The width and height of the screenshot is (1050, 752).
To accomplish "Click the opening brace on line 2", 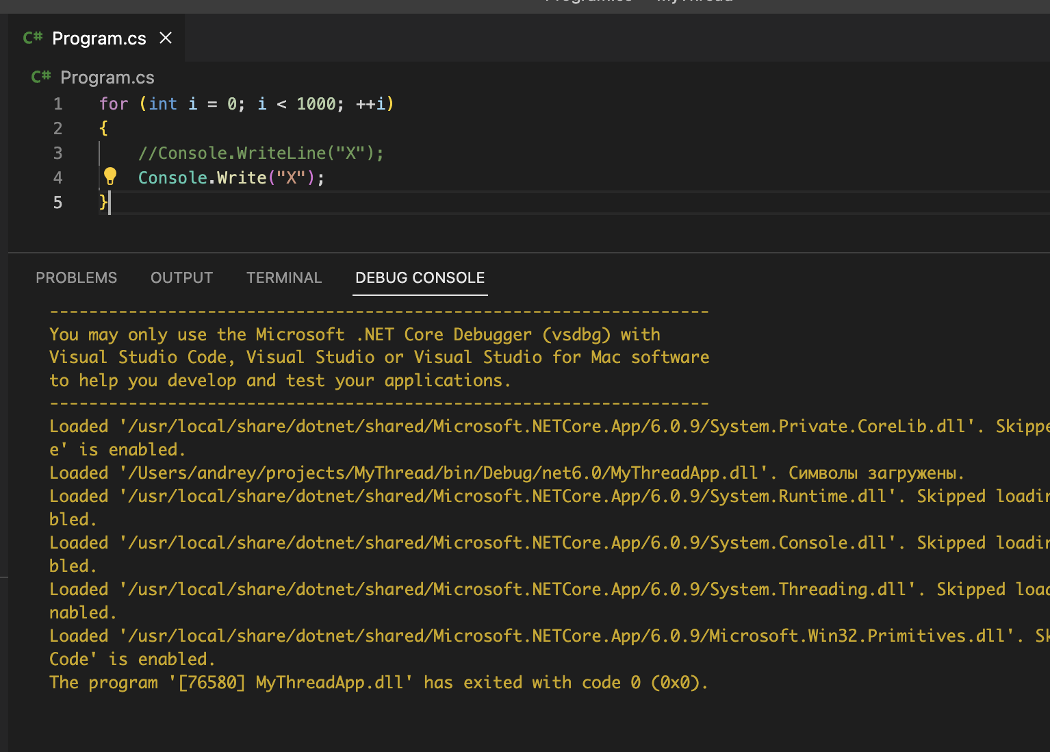I will (103, 128).
